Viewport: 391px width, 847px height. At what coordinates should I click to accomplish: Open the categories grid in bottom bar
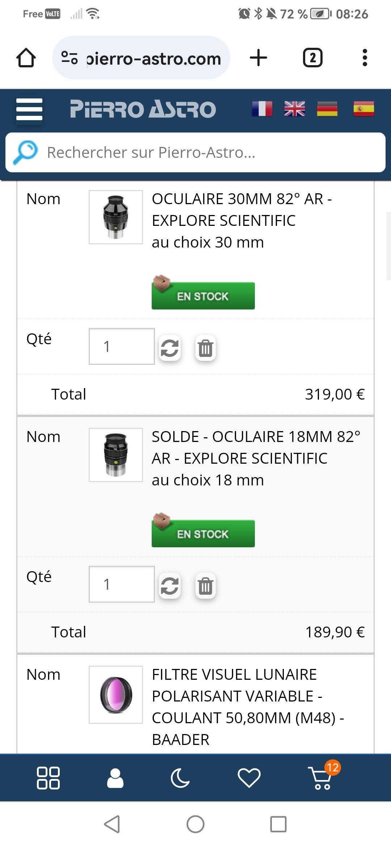(48, 778)
